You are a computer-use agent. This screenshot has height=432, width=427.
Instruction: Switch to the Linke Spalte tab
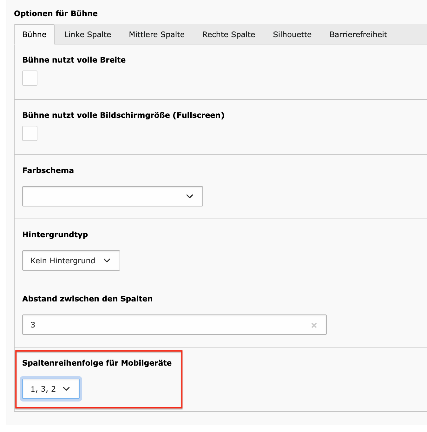tap(88, 34)
